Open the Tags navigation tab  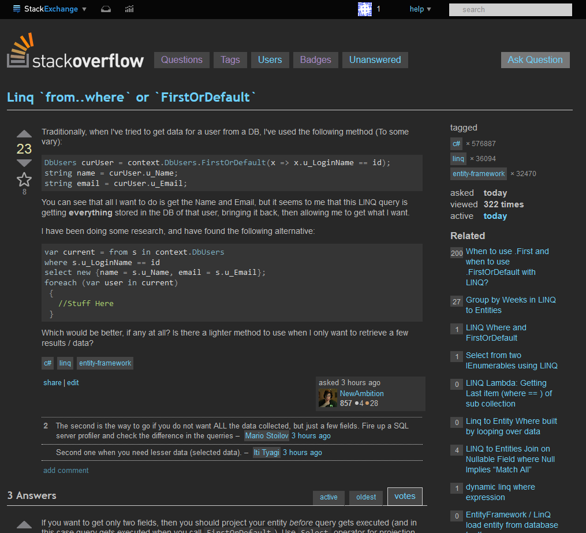coord(230,59)
